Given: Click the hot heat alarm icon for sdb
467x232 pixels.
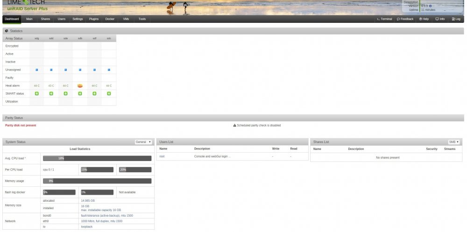Looking at the screenshot, I should [80, 86].
